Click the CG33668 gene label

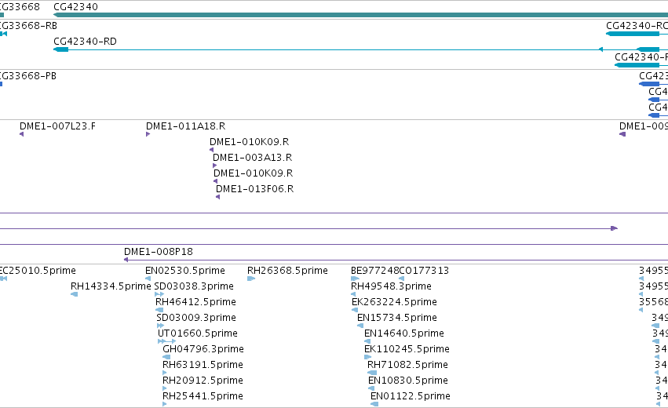pyautogui.click(x=20, y=7)
